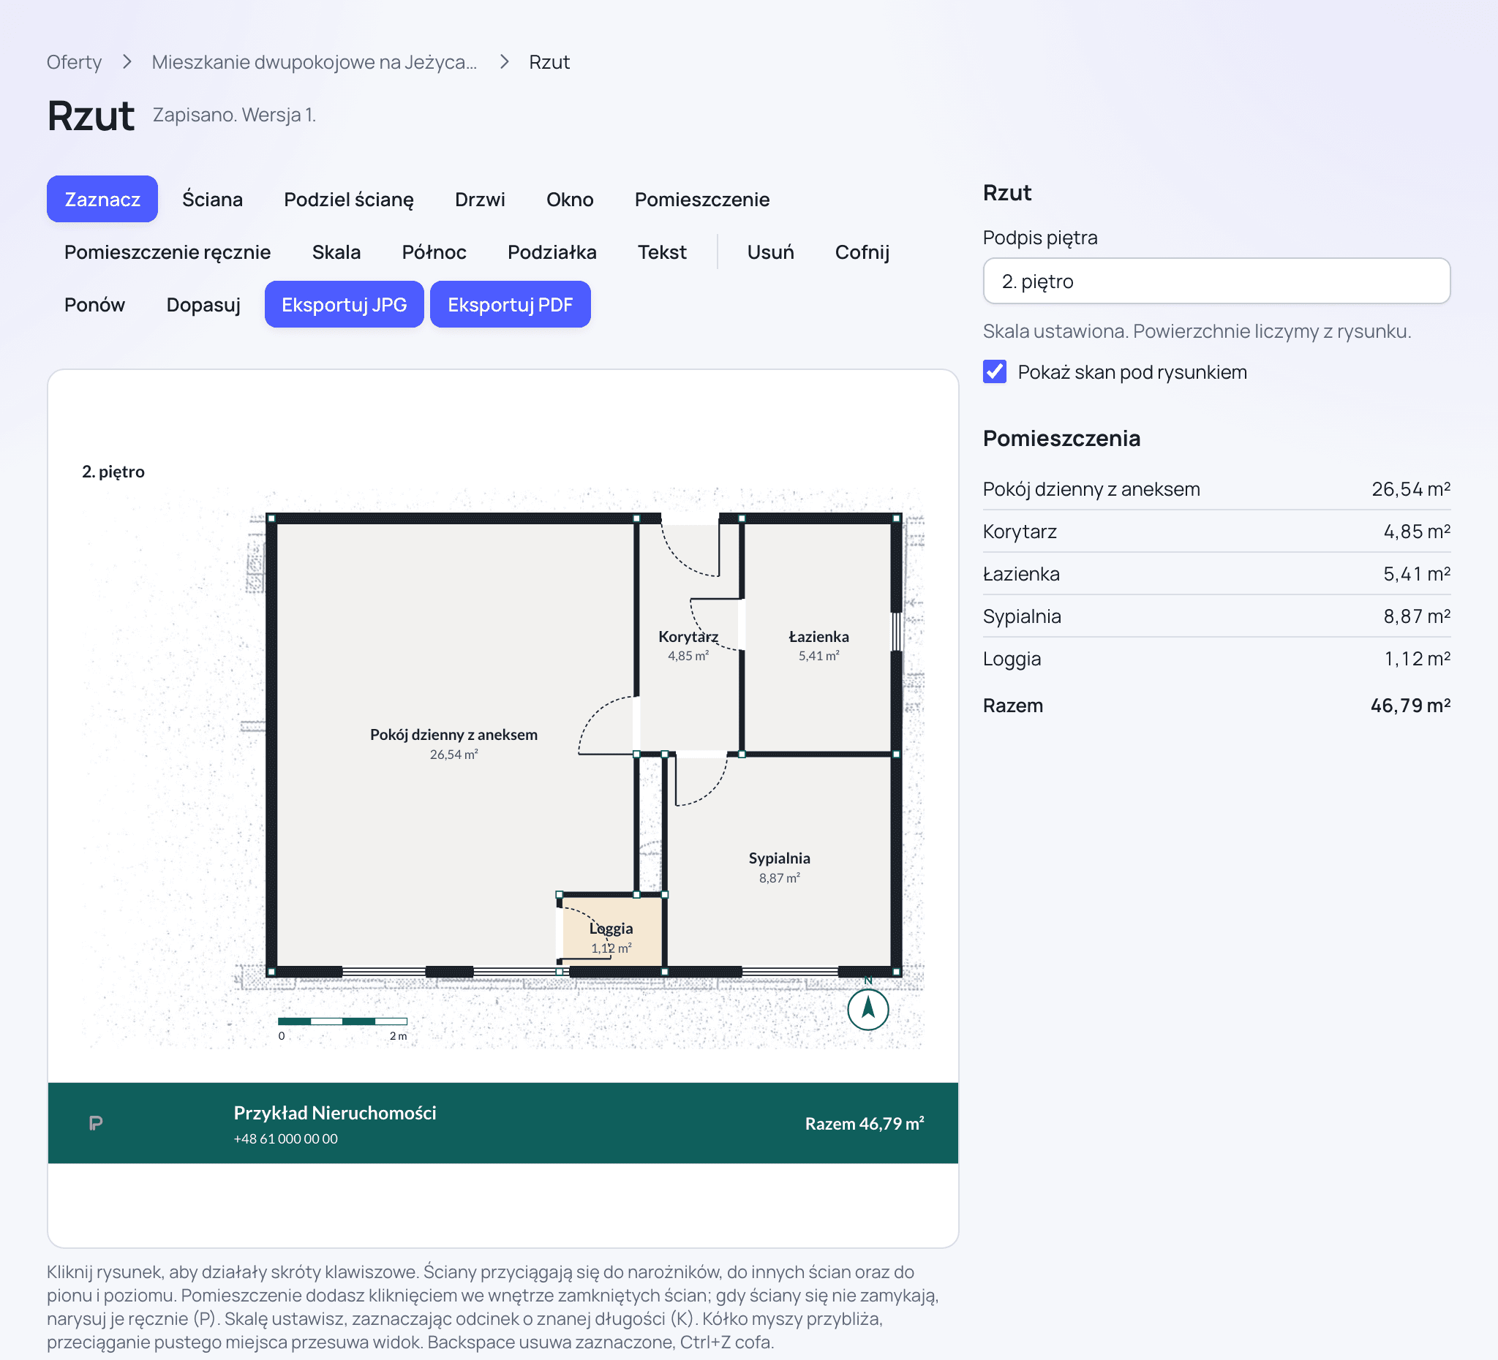Open the Oferty breadcrumb link
The width and height of the screenshot is (1498, 1360).
(75, 61)
